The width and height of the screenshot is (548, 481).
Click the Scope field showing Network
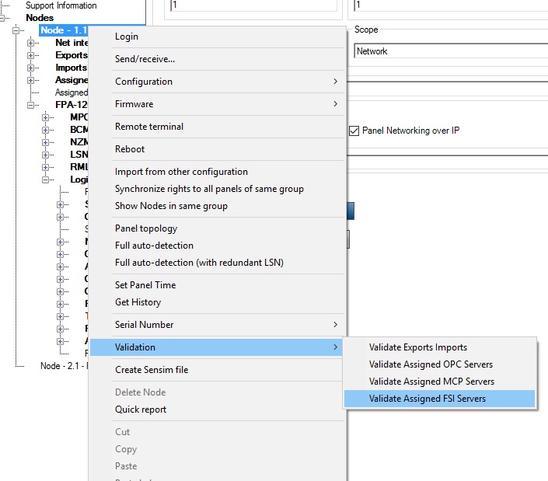[x=449, y=51]
